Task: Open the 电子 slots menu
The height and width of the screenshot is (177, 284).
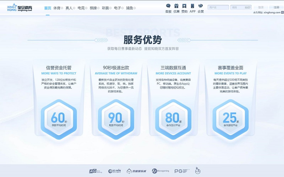Action: pyautogui.click(x=118, y=8)
